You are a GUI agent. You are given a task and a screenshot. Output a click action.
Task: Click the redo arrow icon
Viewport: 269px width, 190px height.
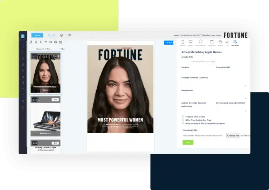pyautogui.click(x=54, y=35)
